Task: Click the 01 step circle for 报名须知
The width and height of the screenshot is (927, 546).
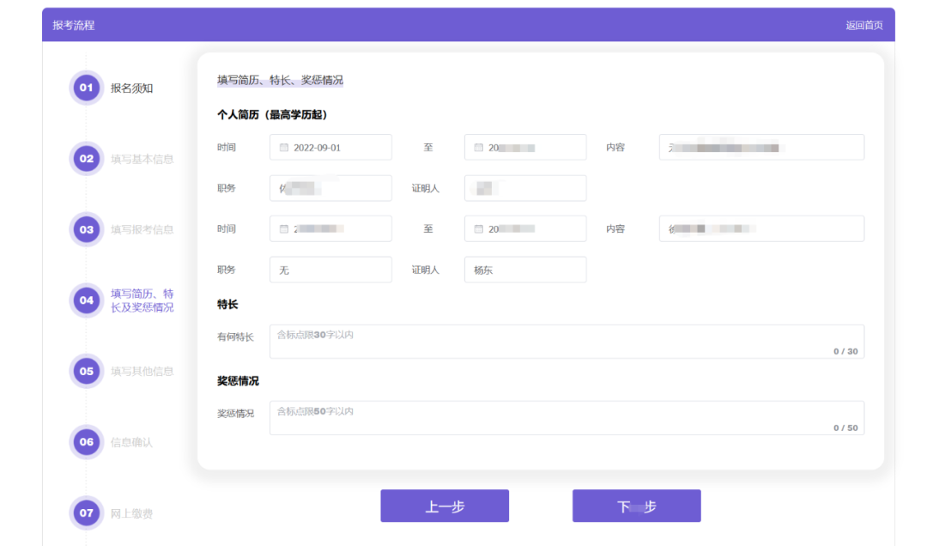Action: click(87, 88)
